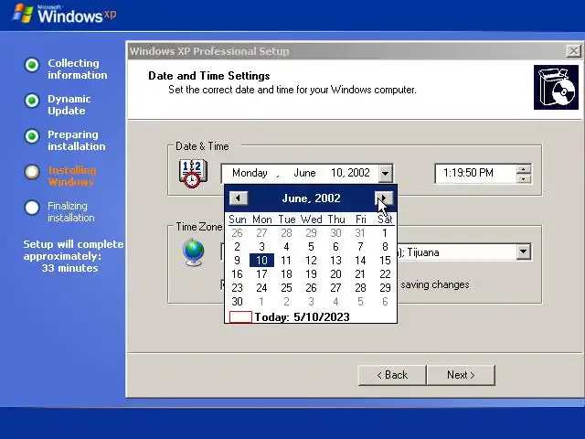Select June 21 in the calendar
The width and height of the screenshot is (585, 439).
[360, 274]
